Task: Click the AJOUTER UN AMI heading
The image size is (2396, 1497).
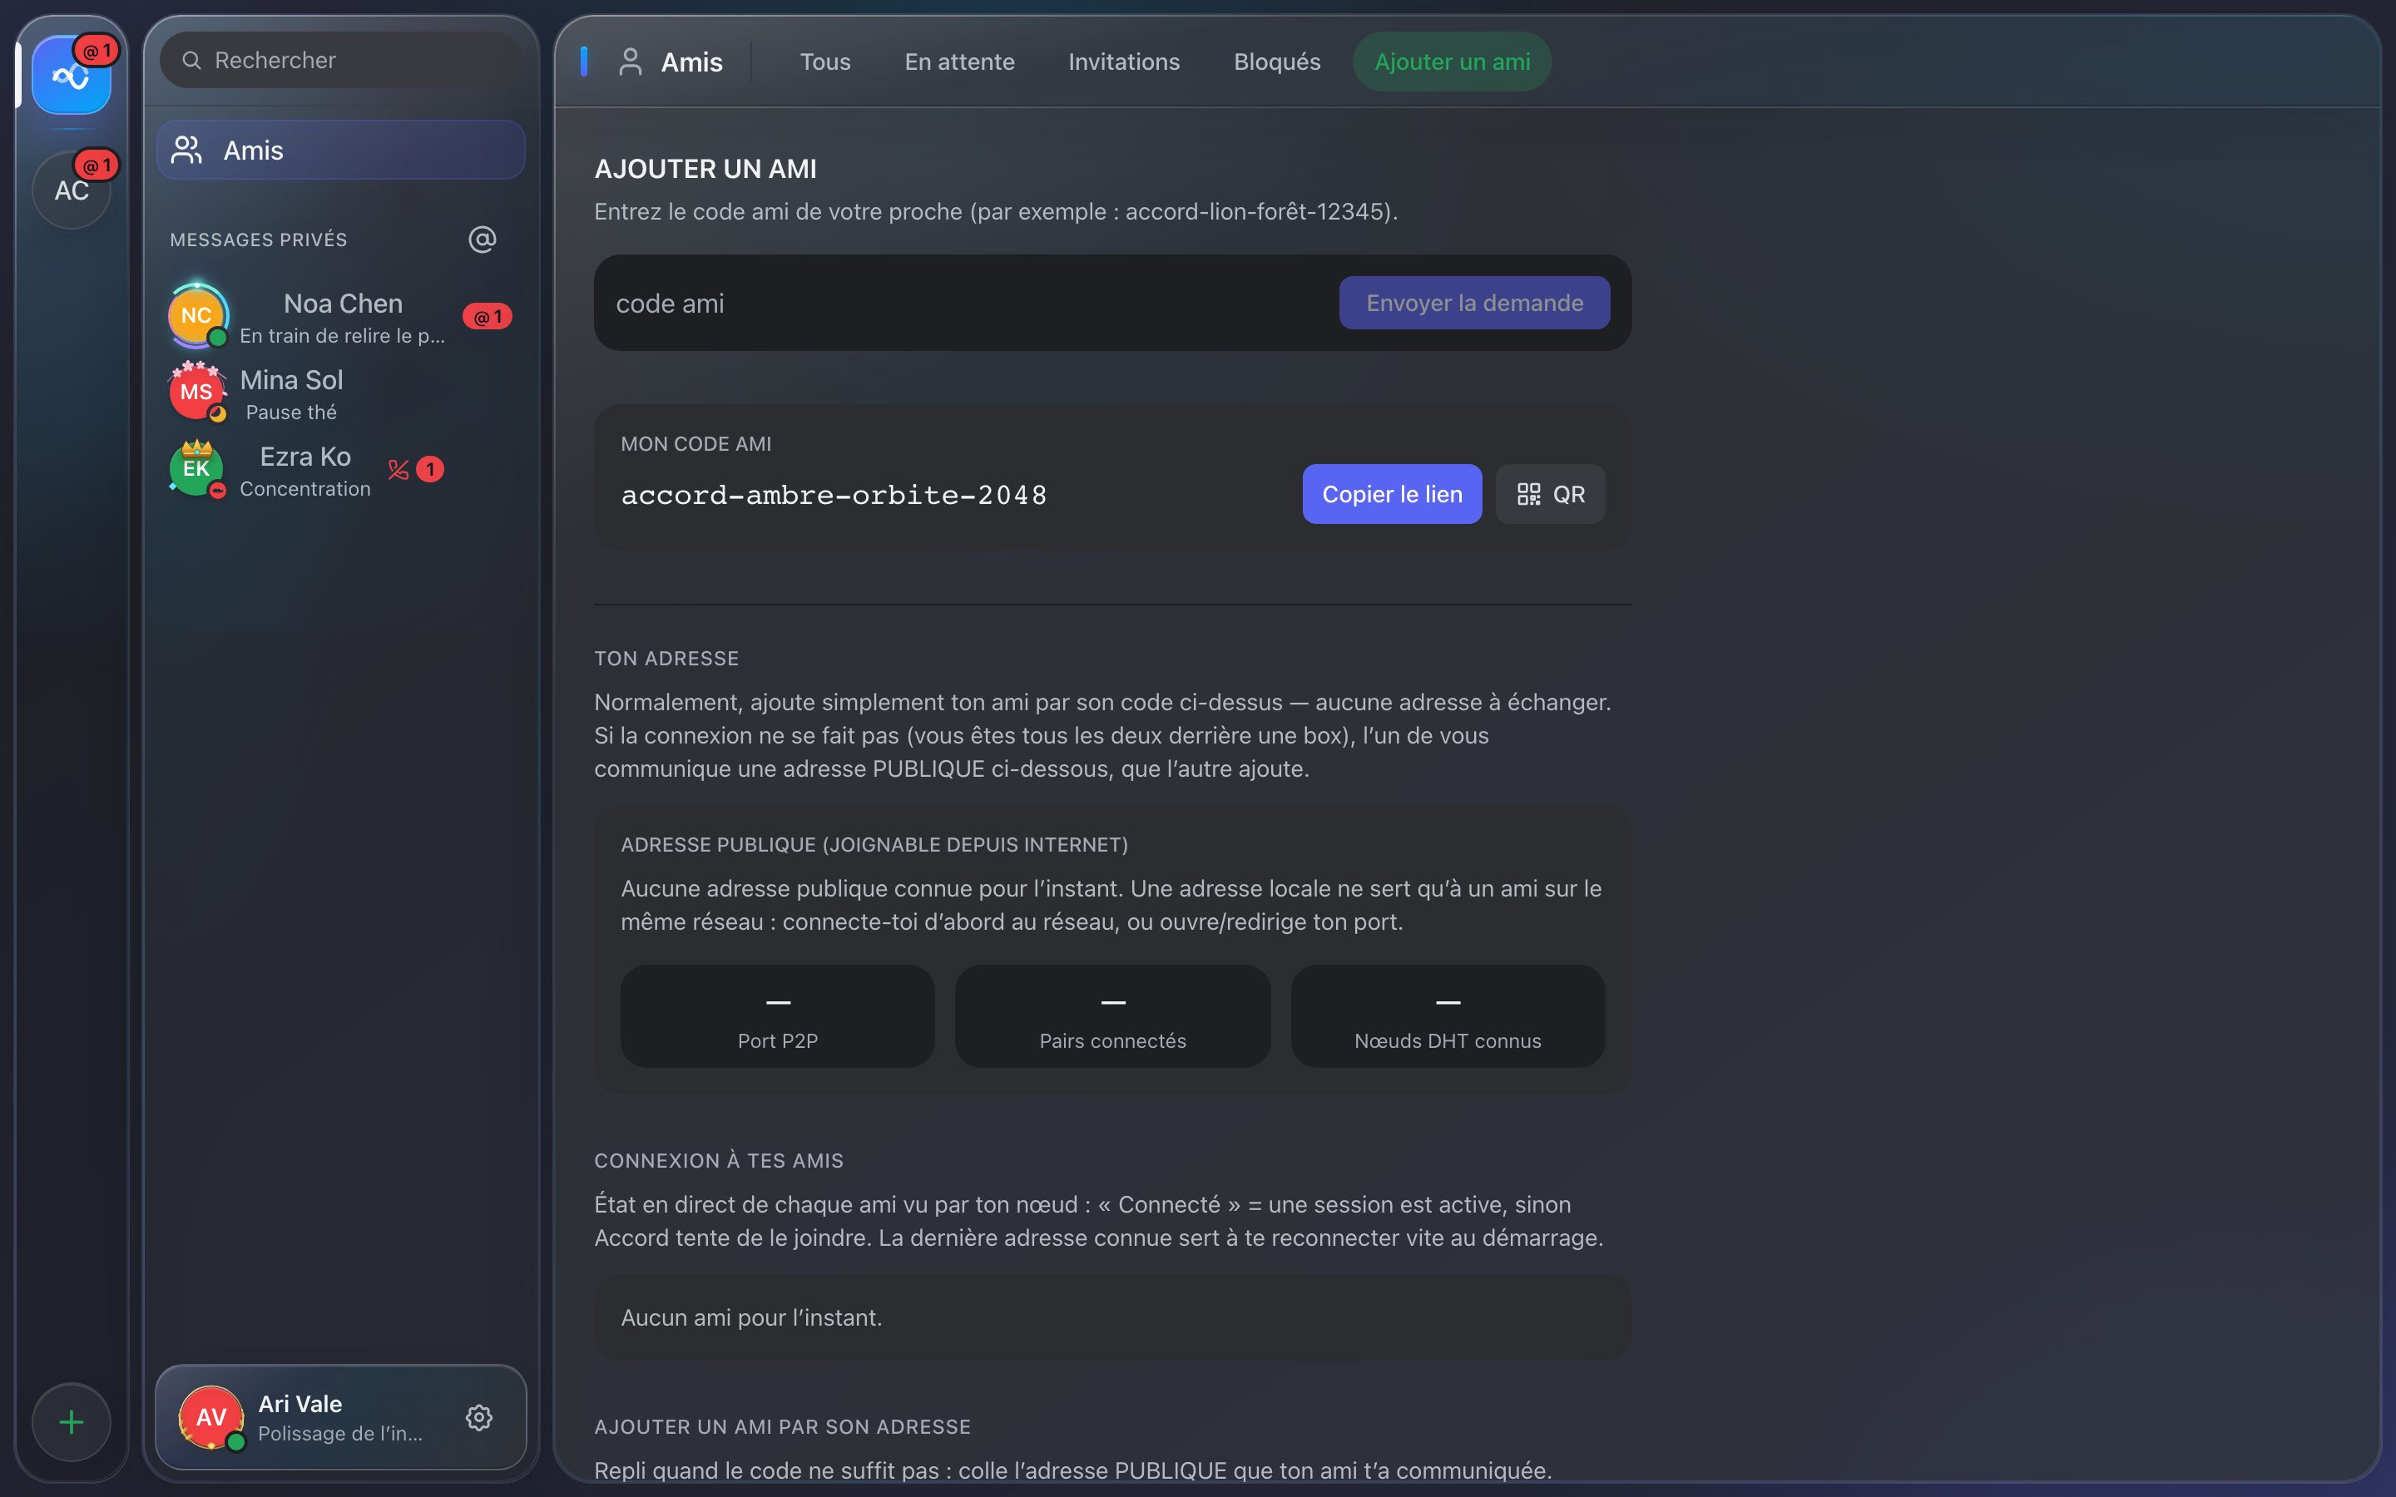Action: (x=705, y=168)
